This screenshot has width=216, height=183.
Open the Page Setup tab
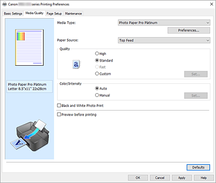[54, 14]
